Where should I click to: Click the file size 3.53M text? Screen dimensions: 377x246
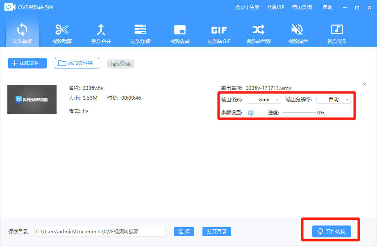90,98
